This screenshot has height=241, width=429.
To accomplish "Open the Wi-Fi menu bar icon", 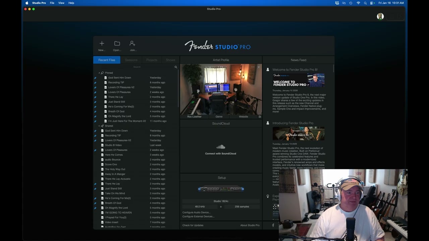I will [x=358, y=3].
